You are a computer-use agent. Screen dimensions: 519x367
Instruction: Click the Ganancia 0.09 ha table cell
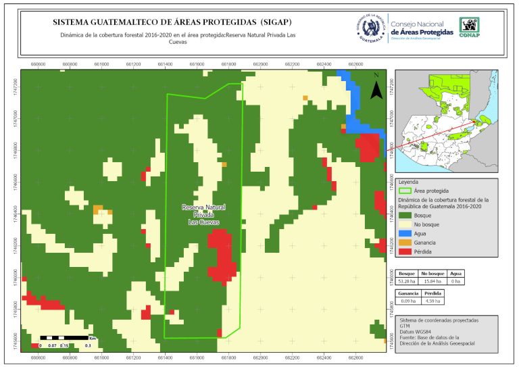click(x=408, y=301)
